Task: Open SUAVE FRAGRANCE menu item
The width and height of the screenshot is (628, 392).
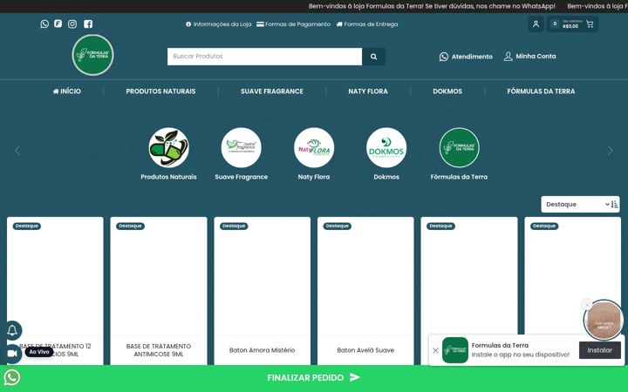Action: click(272, 91)
